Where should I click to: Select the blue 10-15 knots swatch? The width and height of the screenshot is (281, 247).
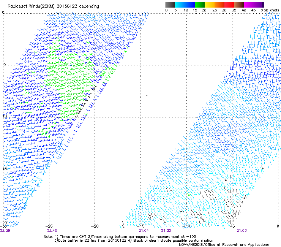[x=190, y=5]
